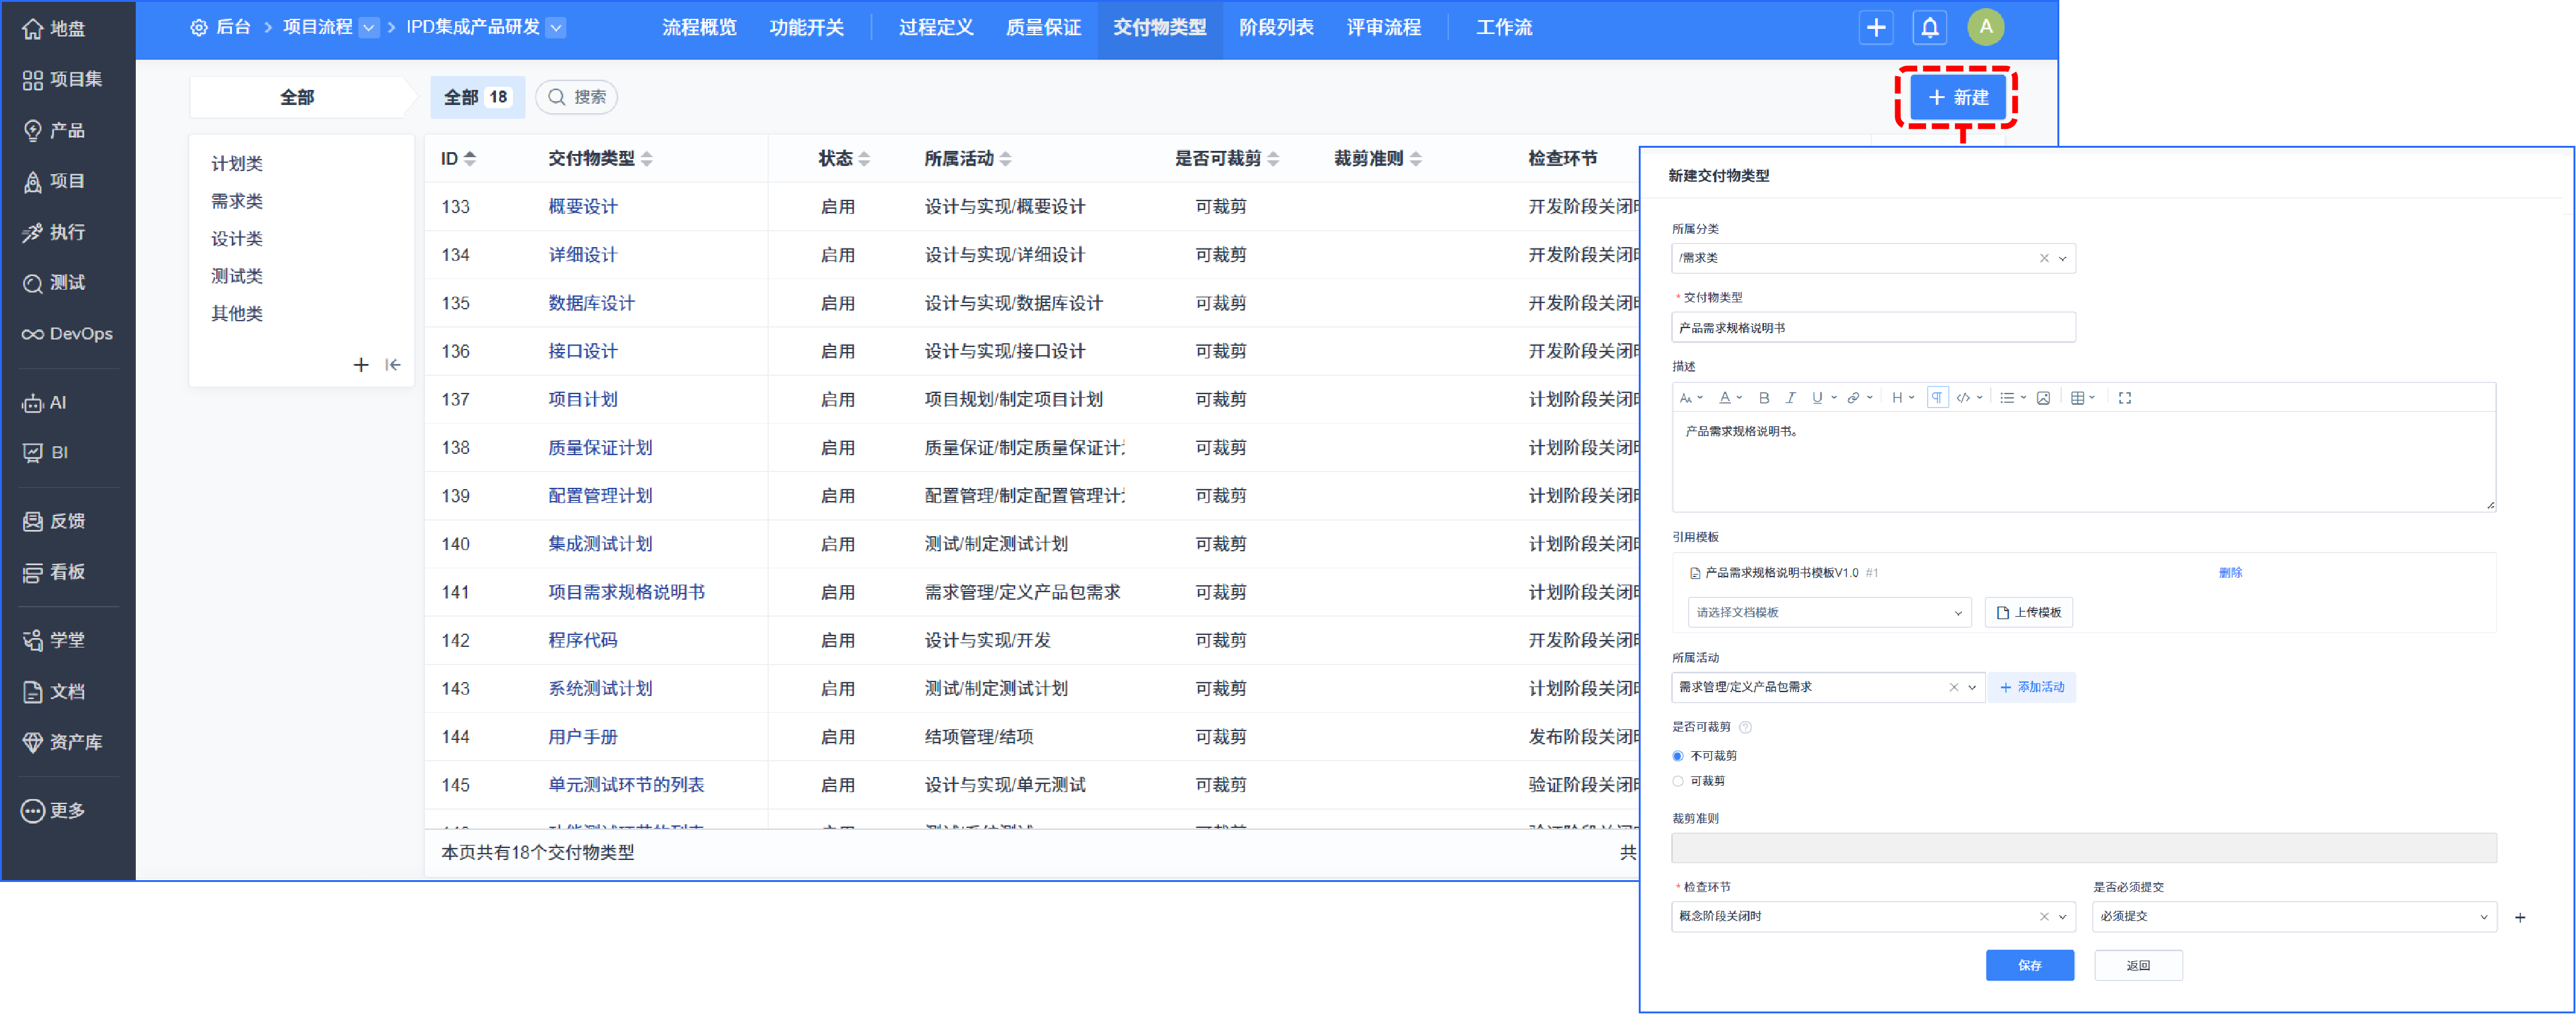This screenshot has width=2576, height=1014.
Task: Select the paragraph format icon
Action: 1937,398
